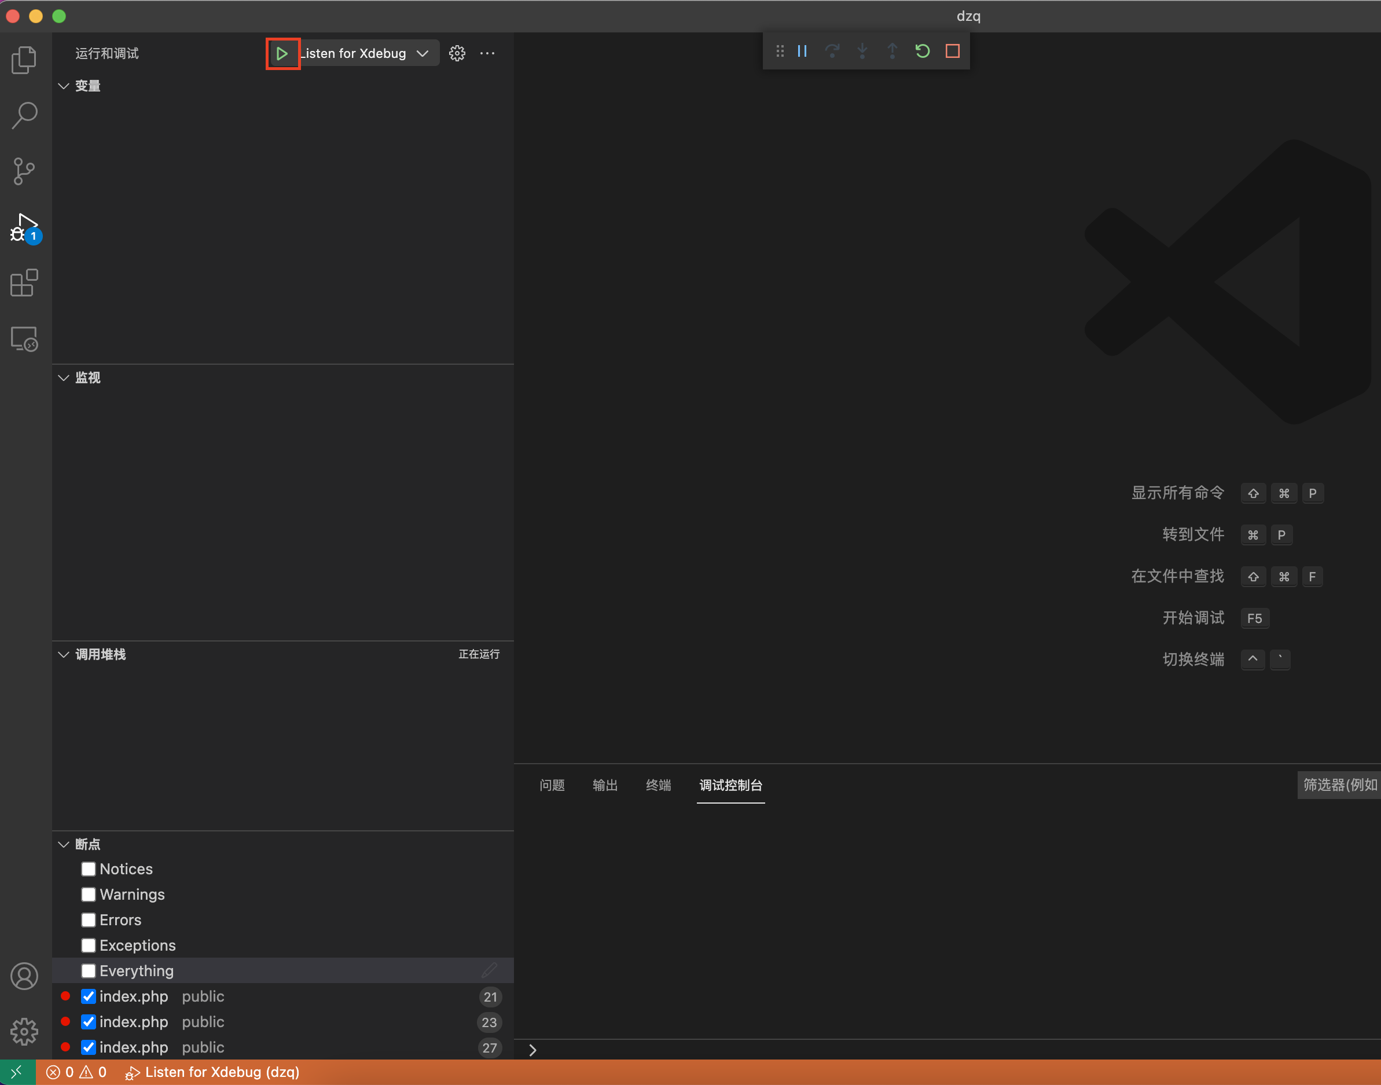Image resolution: width=1381 pixels, height=1085 pixels.
Task: Uncheck the index.php line 21 breakpoint
Action: click(88, 996)
